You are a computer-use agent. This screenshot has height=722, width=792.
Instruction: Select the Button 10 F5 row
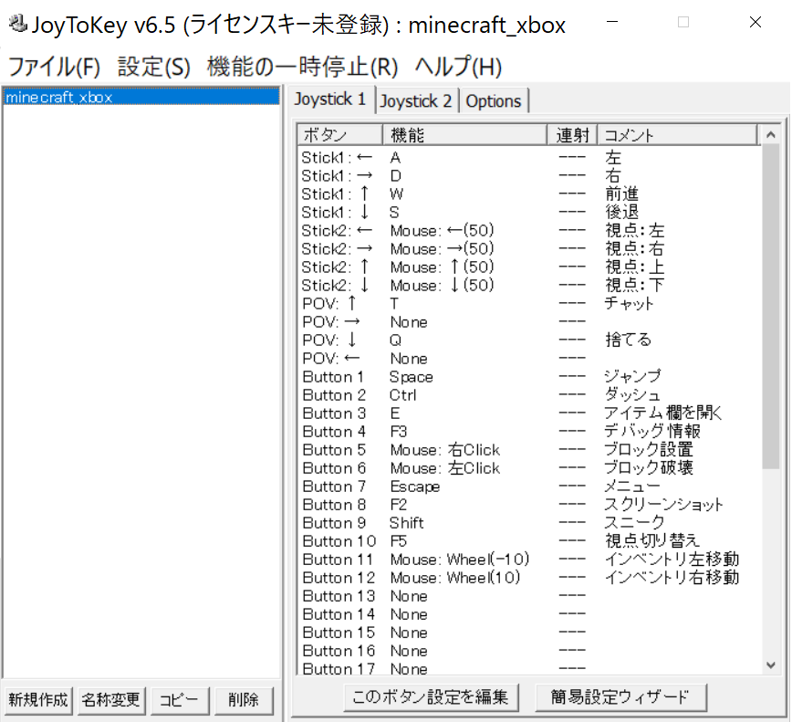[x=528, y=541]
